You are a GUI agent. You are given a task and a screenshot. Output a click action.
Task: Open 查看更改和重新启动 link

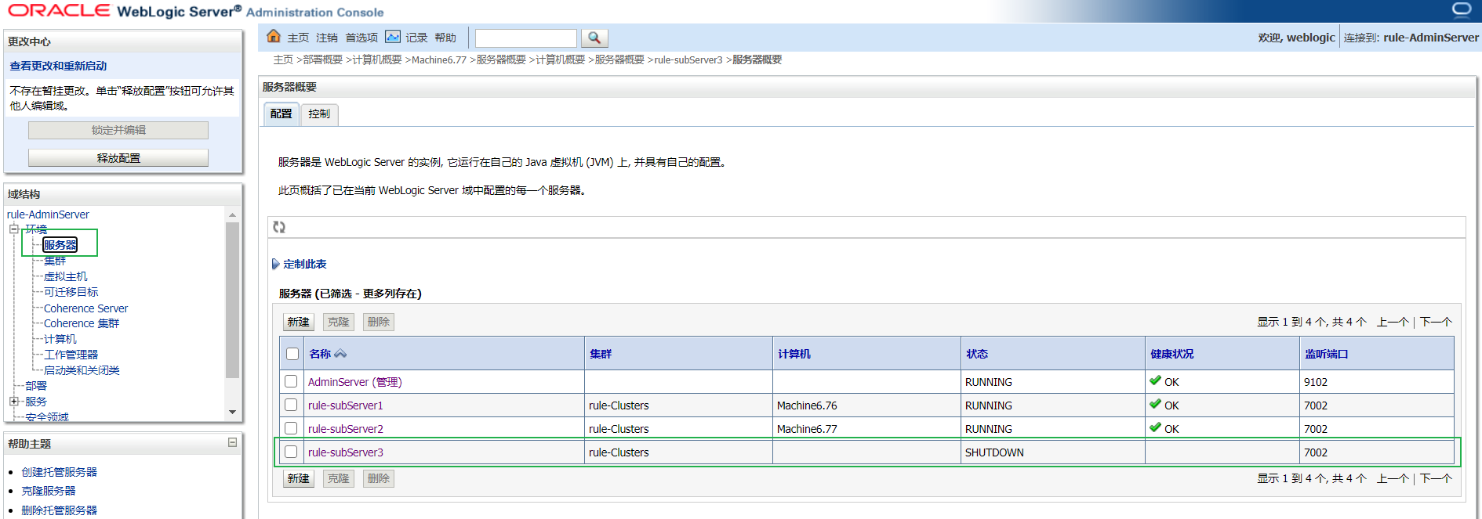pyautogui.click(x=58, y=66)
